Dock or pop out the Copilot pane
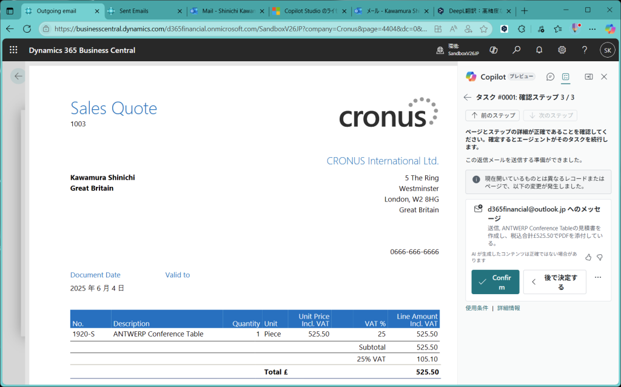Image resolution: width=621 pixels, height=387 pixels. tap(589, 77)
